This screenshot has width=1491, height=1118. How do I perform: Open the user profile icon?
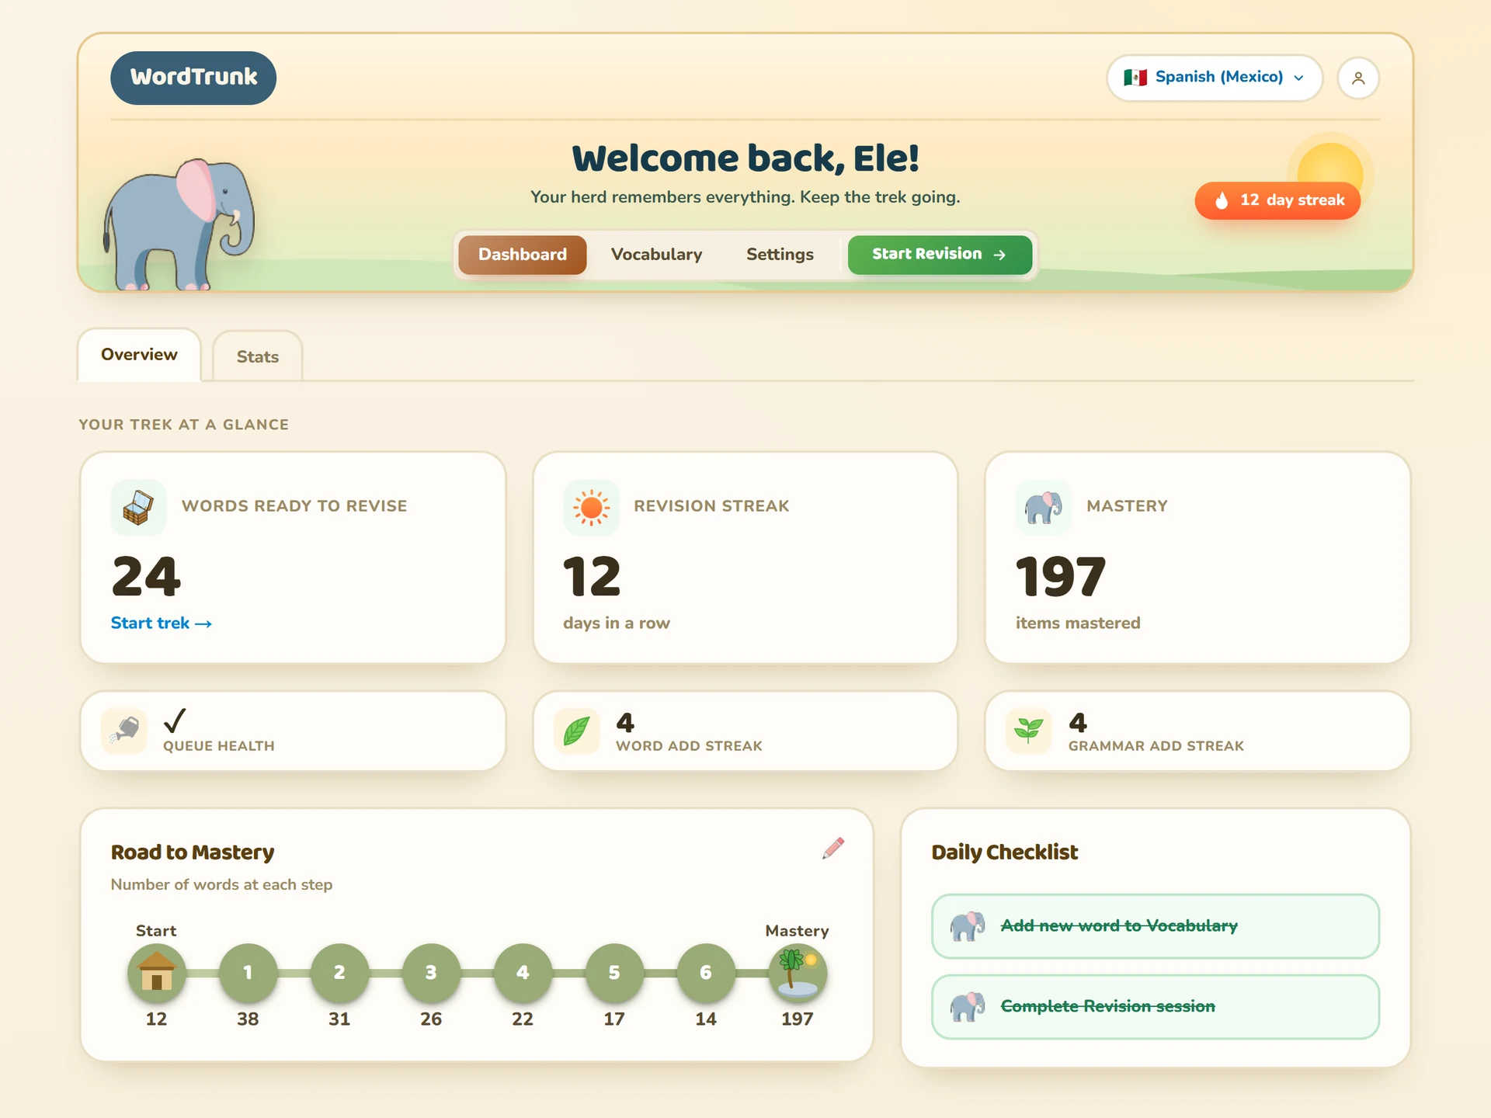(x=1358, y=78)
